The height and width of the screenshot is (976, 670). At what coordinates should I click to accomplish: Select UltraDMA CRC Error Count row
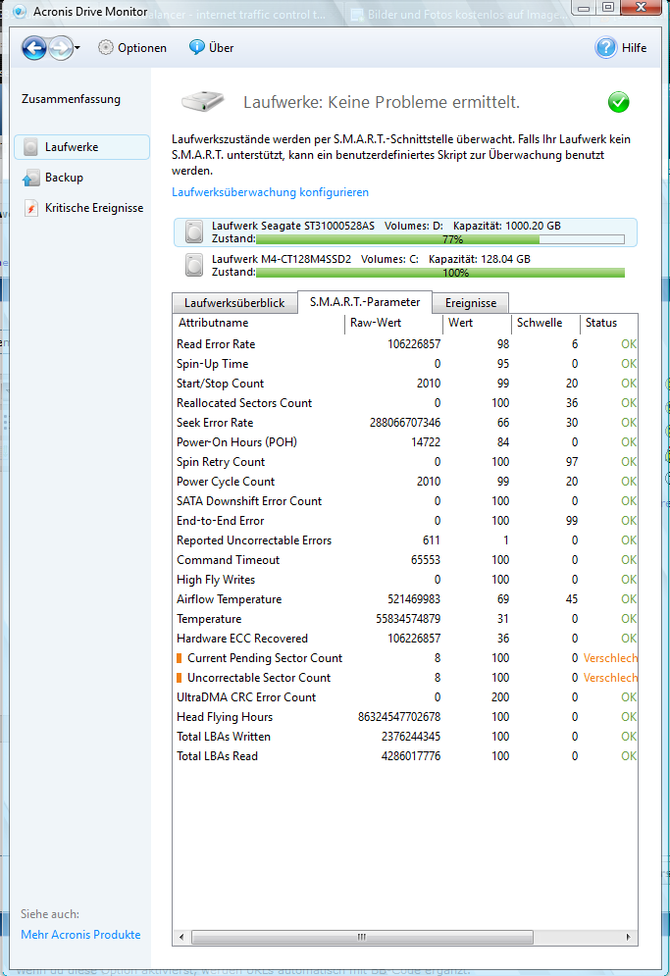coord(405,697)
